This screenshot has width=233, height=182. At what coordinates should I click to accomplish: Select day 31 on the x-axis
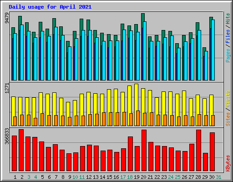click(x=218, y=177)
